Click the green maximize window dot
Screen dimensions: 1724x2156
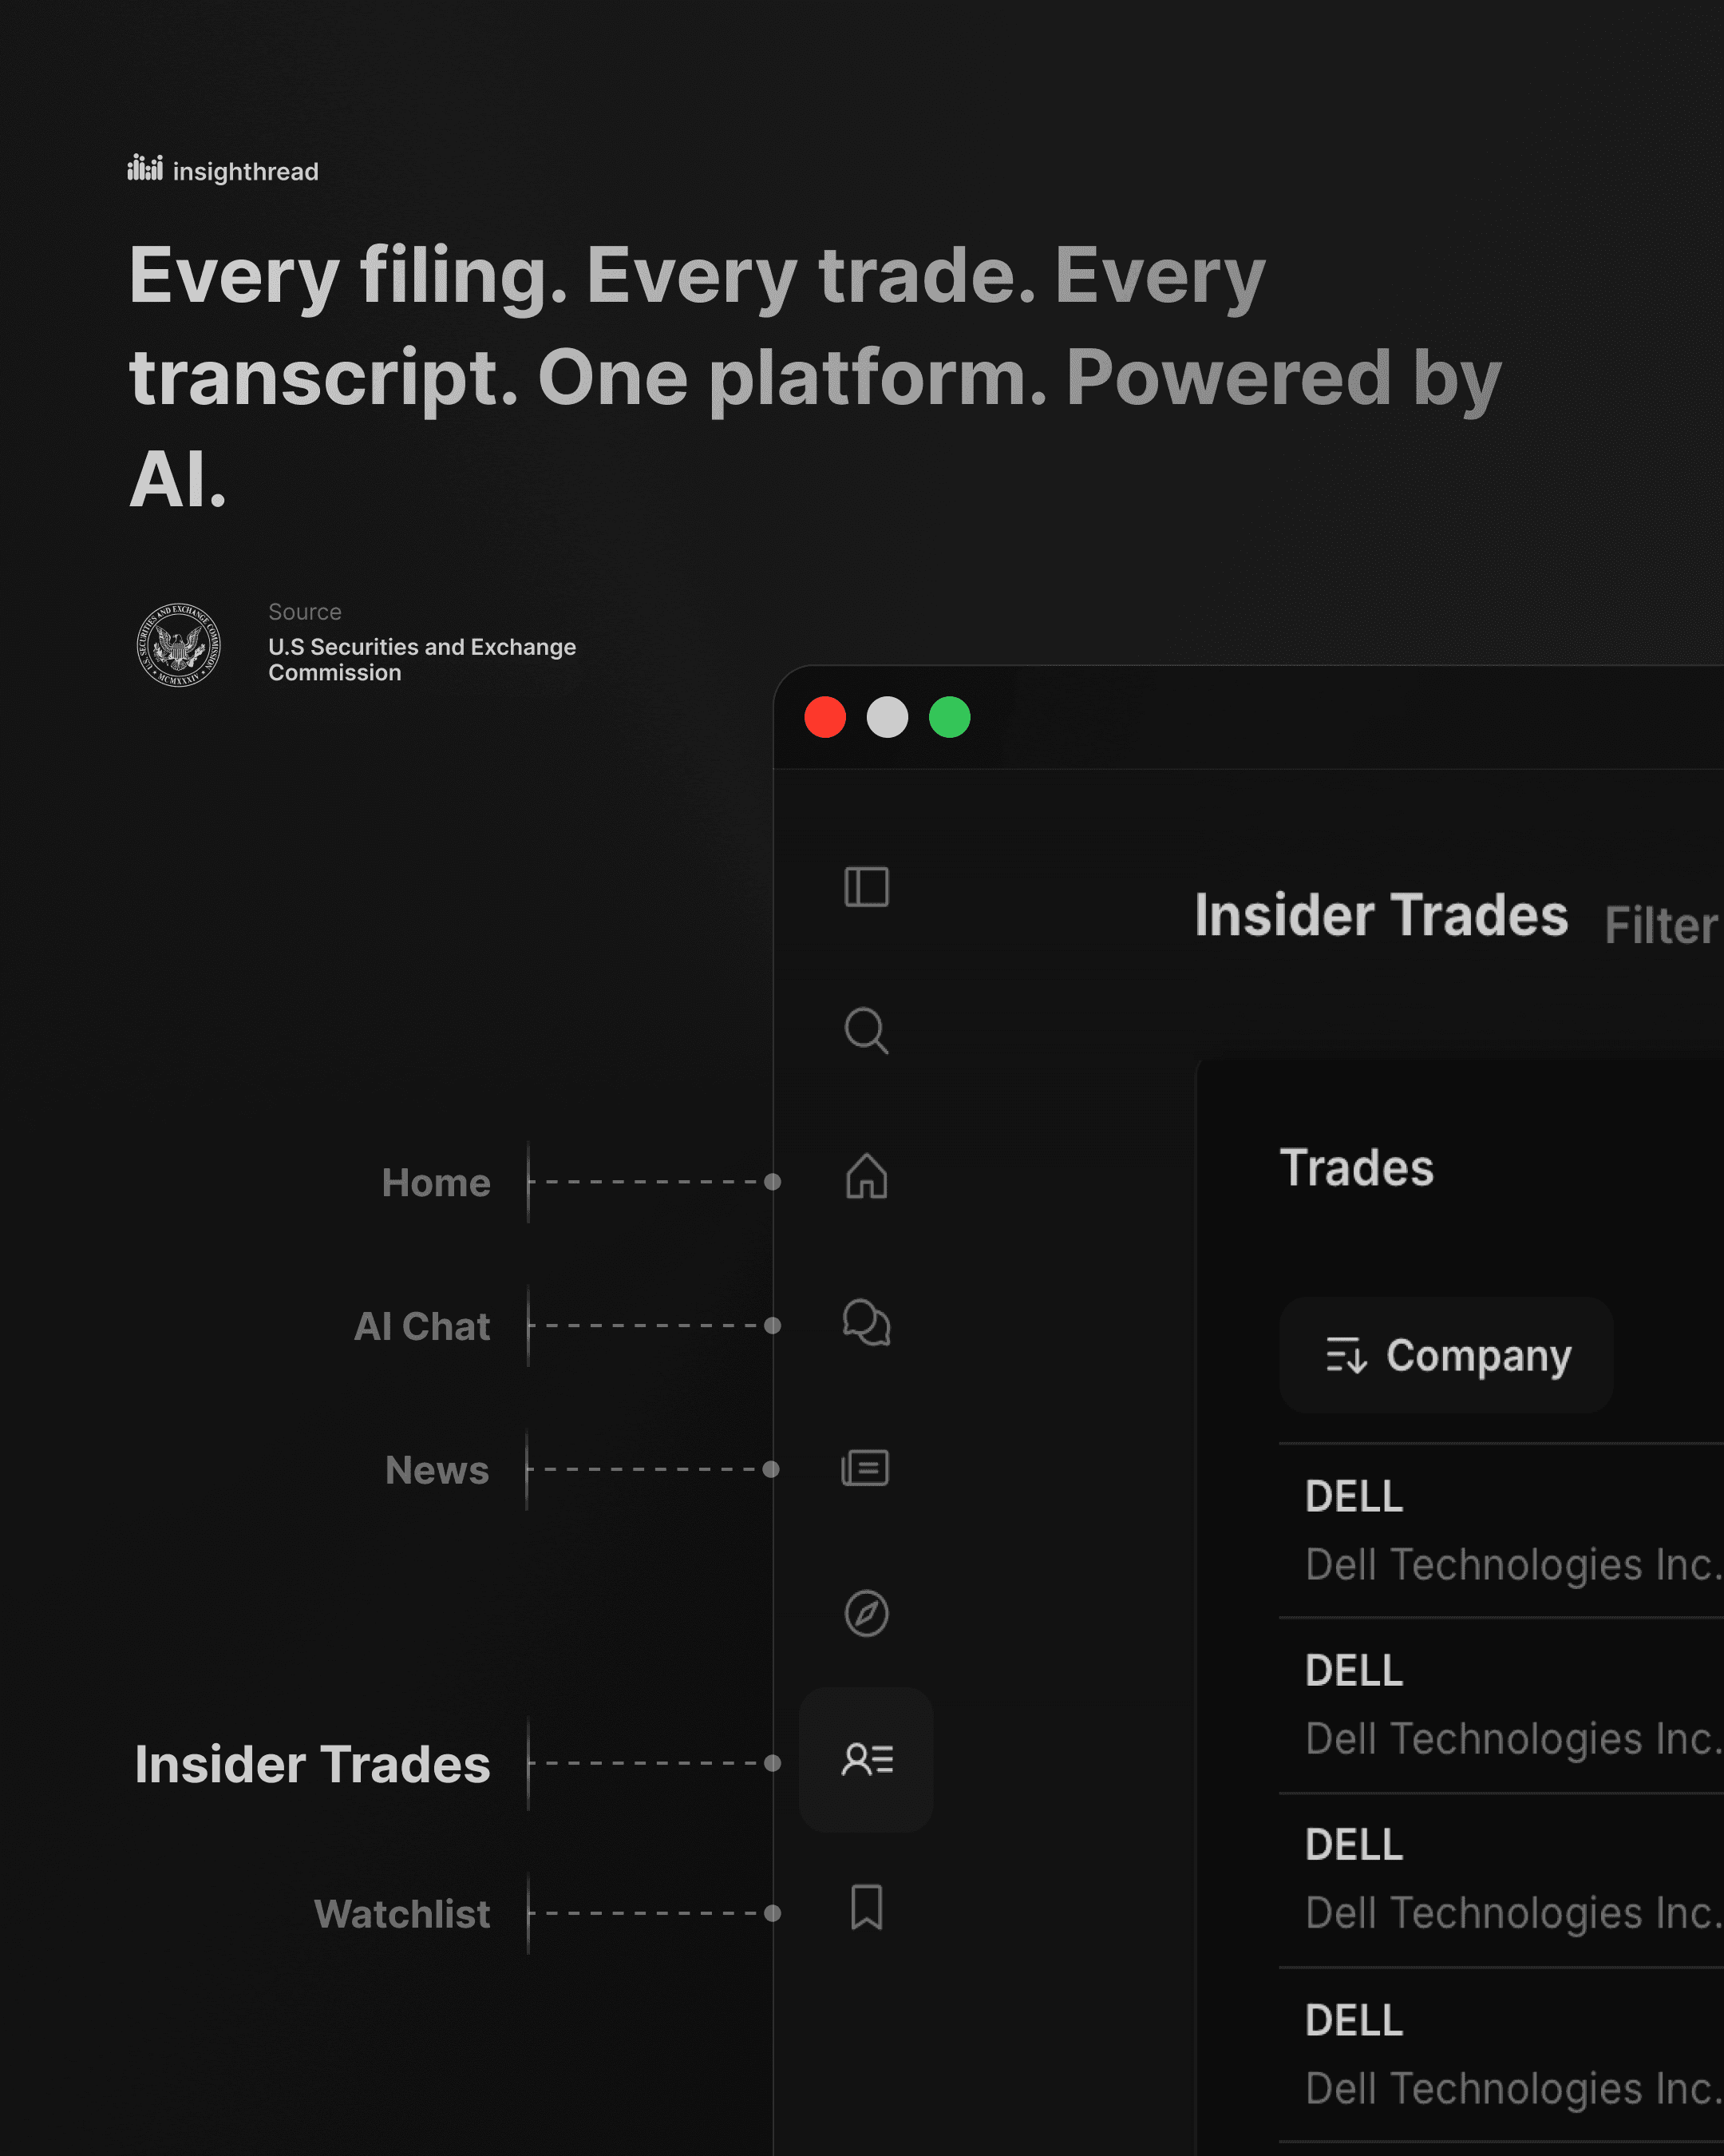pos(948,717)
